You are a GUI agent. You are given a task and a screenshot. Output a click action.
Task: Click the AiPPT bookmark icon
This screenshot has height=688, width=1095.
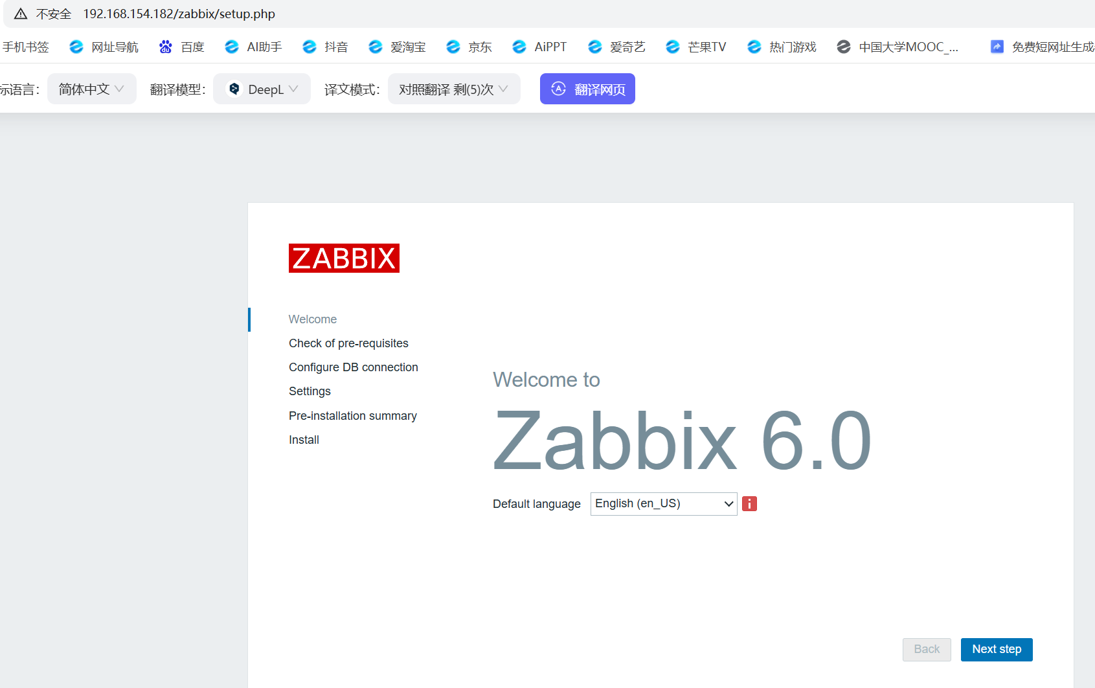pos(519,47)
